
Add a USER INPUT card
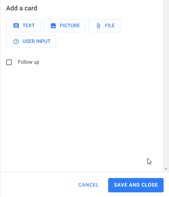[31, 42]
